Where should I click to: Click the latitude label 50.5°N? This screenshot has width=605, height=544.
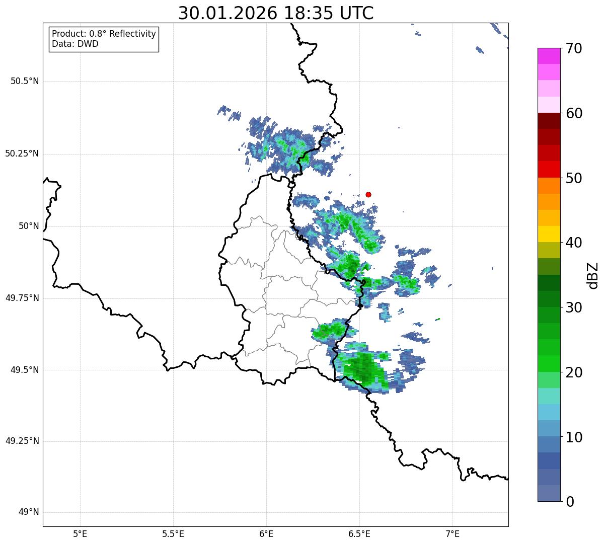[25, 82]
